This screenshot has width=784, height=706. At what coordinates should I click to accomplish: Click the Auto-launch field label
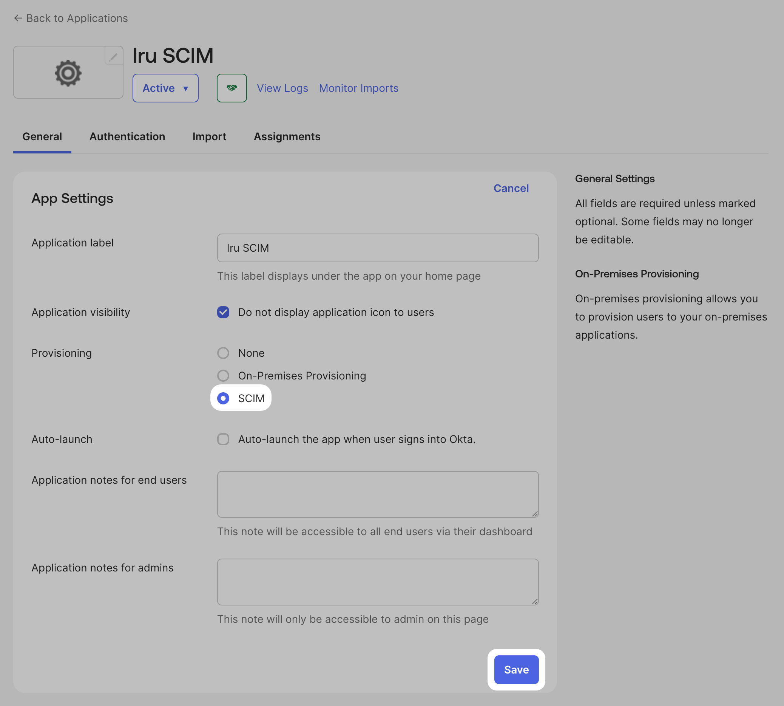click(62, 439)
